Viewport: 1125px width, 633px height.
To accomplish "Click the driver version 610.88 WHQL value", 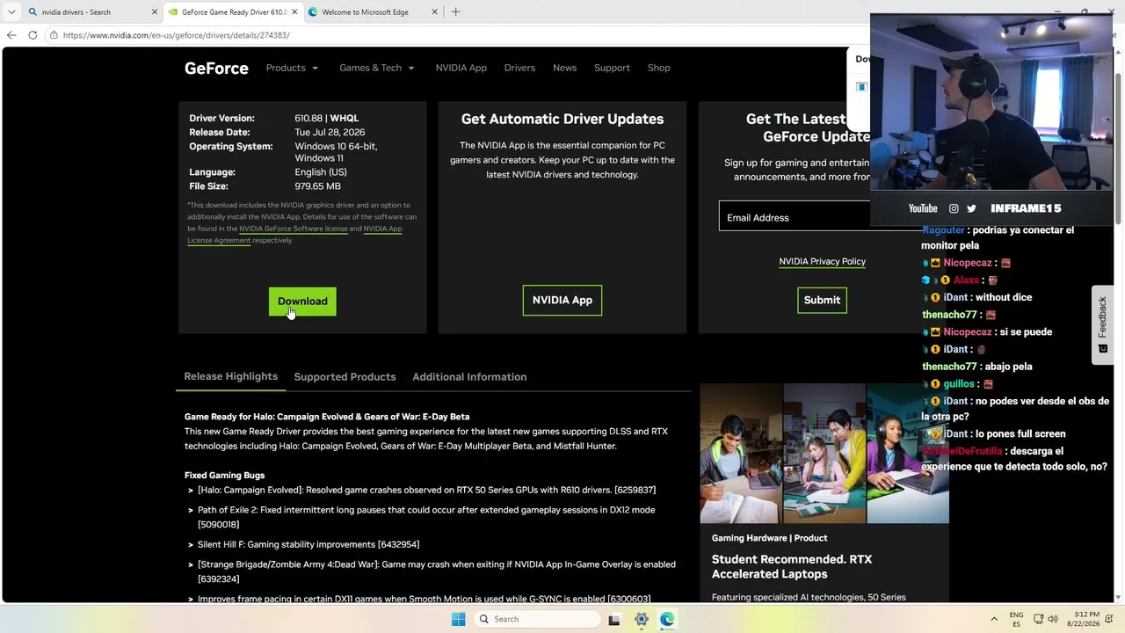I will tap(326, 118).
